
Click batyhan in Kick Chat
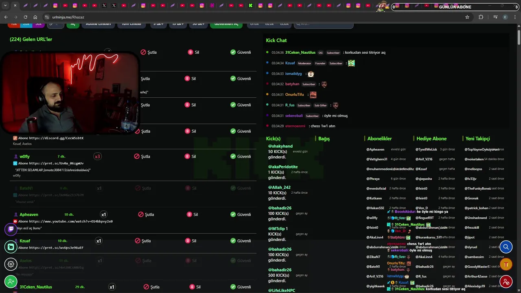[x=292, y=84]
